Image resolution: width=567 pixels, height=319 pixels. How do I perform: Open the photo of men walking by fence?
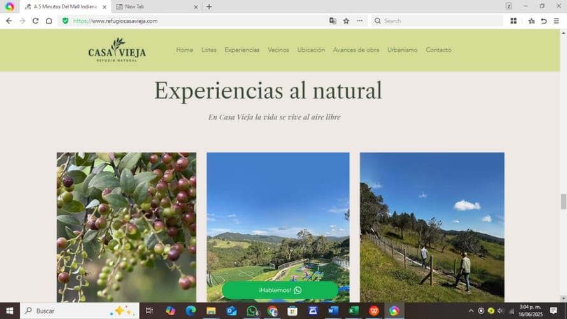tap(432, 227)
